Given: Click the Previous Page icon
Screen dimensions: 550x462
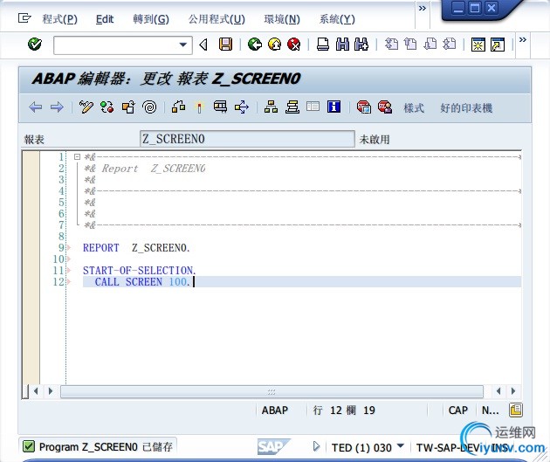Looking at the screenshot, I should click(410, 45).
